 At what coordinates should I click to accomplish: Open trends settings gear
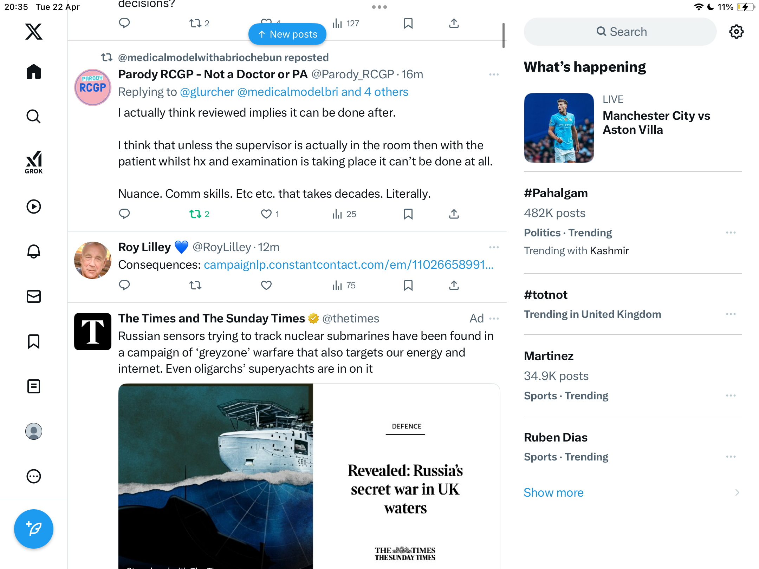(x=736, y=32)
